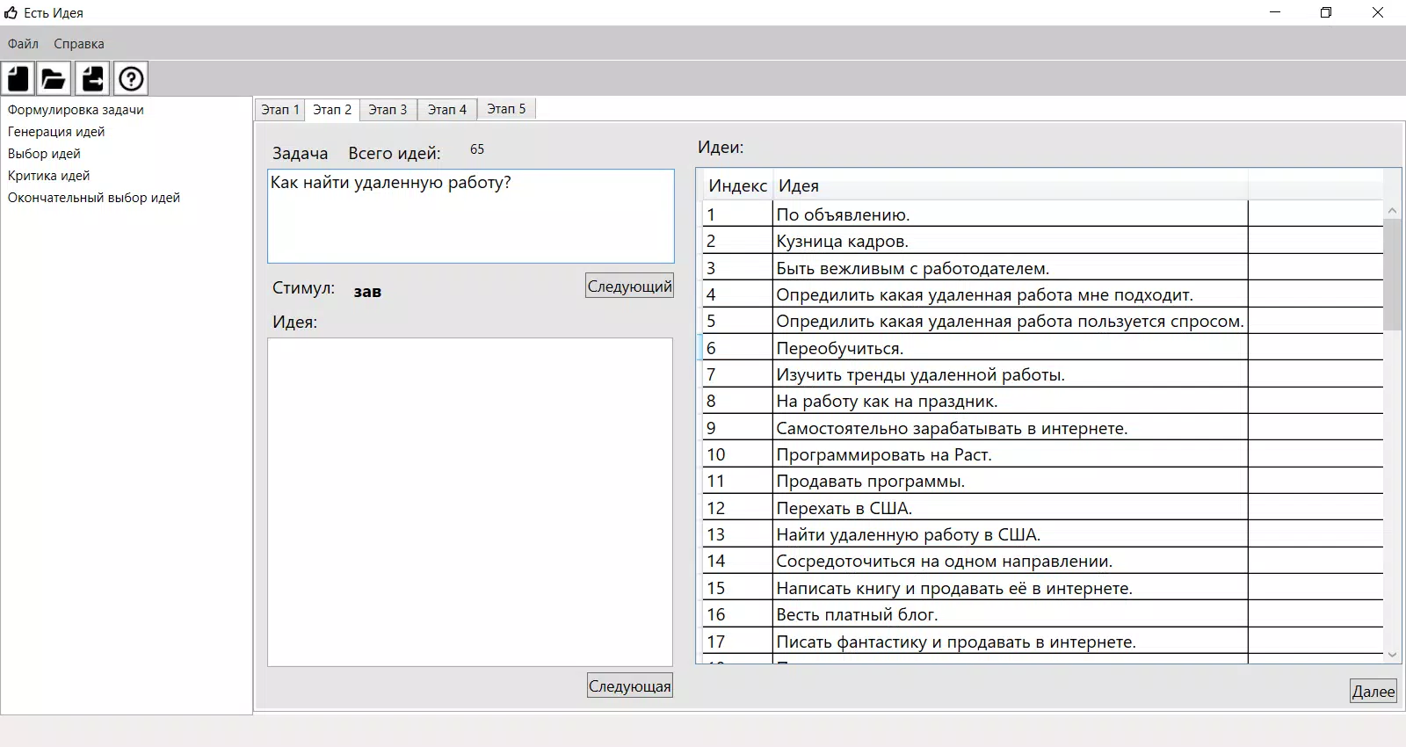1406x747 pixels.
Task: Select idea Найти удаленную работу в США.
Action: pyautogui.click(x=1042, y=534)
